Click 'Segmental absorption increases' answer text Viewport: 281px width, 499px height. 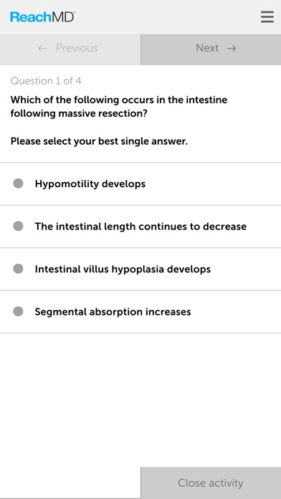[x=113, y=312]
